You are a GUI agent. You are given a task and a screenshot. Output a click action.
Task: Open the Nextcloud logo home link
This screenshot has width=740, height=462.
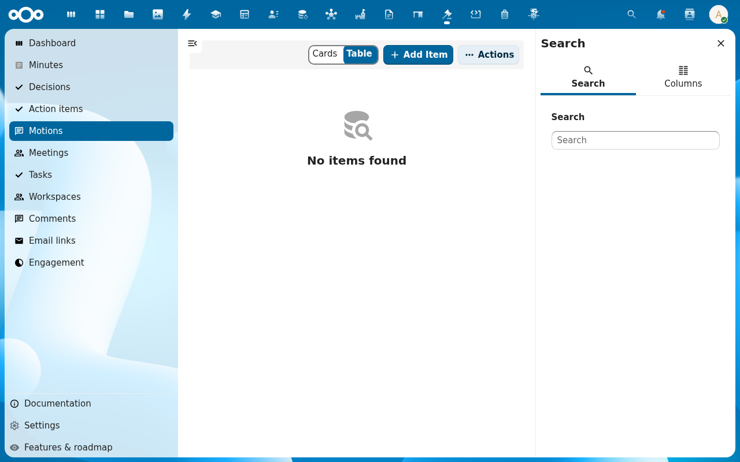(x=26, y=14)
